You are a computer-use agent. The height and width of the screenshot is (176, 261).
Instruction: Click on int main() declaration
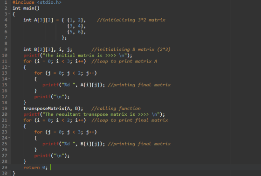pyautogui.click(x=26, y=8)
